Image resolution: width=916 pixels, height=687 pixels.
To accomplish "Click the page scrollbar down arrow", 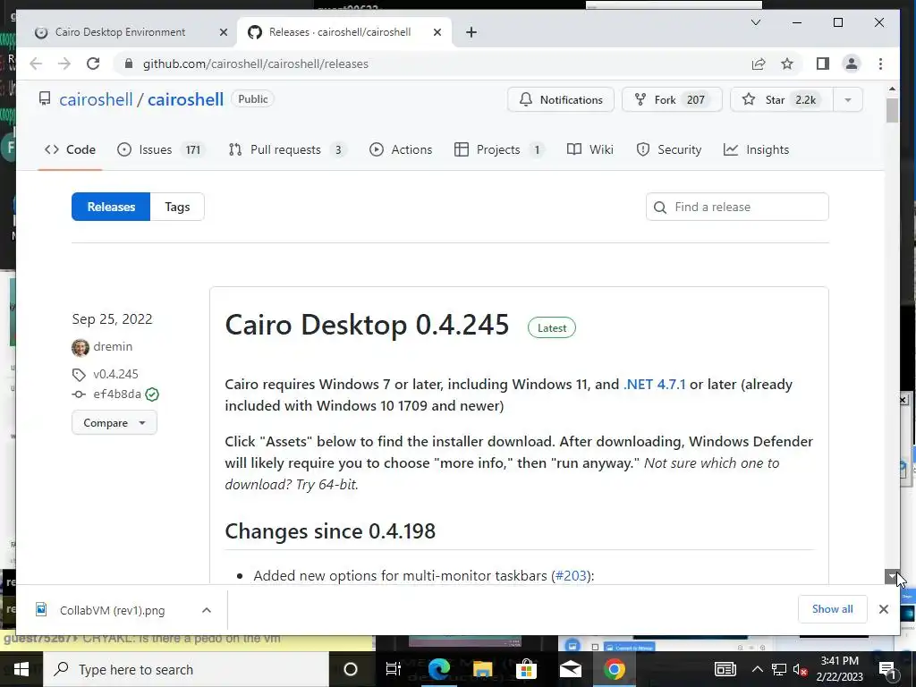I will click(x=892, y=577).
